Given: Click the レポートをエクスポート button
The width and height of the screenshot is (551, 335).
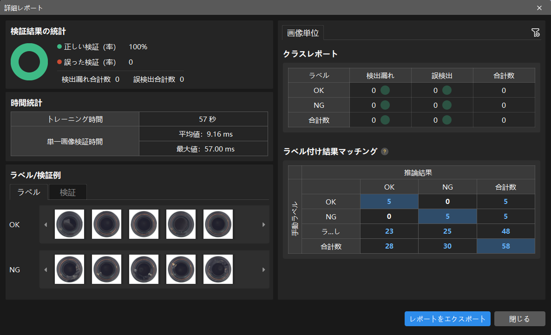Looking at the screenshot, I should pos(447,319).
